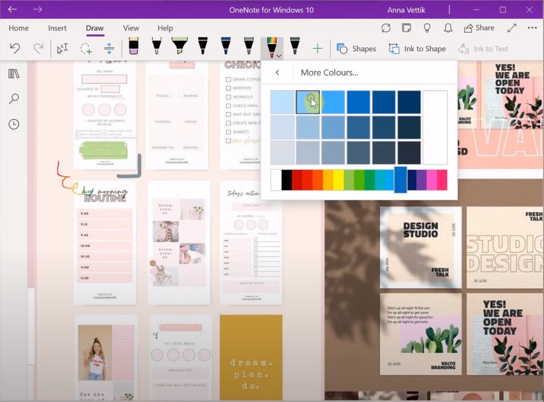The width and height of the screenshot is (544, 402).
Task: Open notifications bell
Action: [448, 28]
